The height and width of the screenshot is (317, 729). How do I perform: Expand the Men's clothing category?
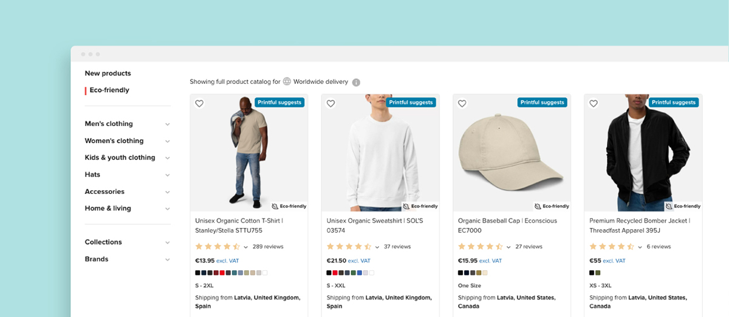click(x=128, y=124)
